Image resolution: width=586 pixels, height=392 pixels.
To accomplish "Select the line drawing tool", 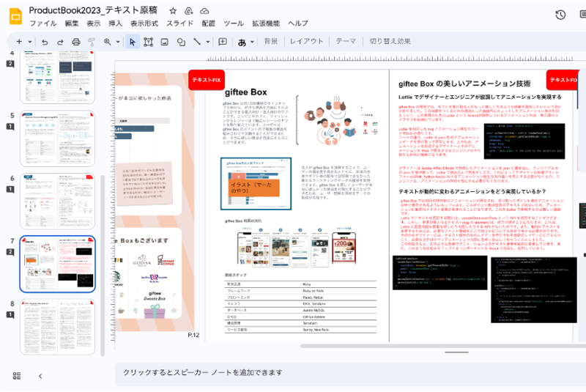I will coord(197,42).
